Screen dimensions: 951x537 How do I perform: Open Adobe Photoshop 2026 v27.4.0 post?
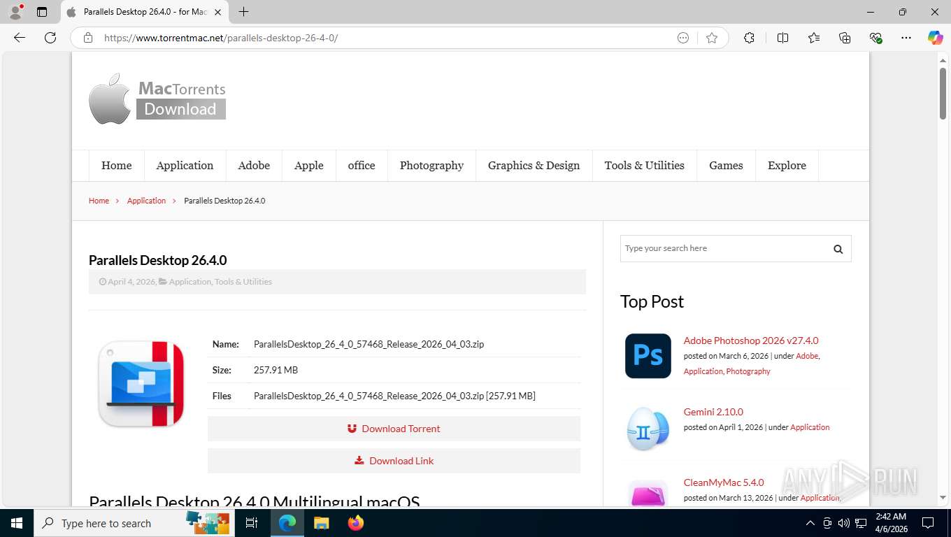pyautogui.click(x=751, y=341)
